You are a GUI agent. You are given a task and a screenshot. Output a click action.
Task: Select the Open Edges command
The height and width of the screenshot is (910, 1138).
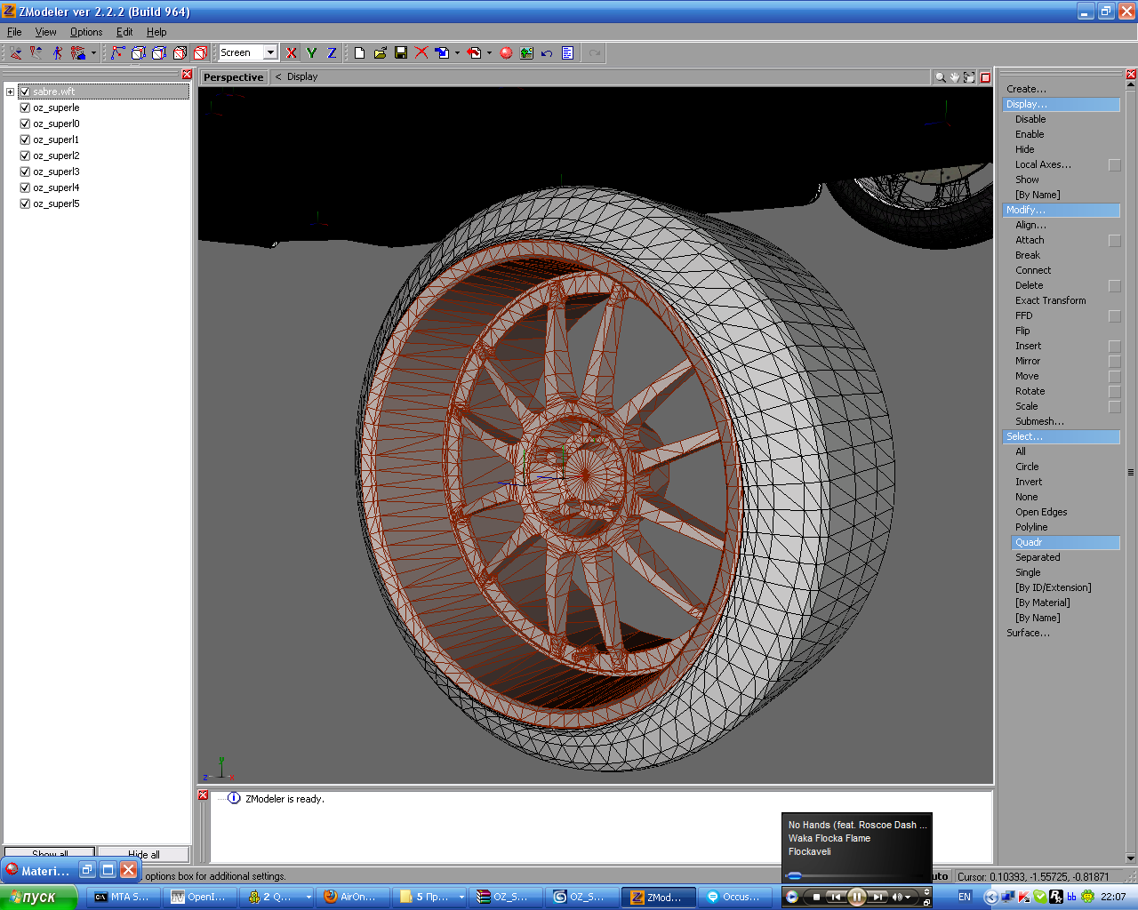[1041, 512]
